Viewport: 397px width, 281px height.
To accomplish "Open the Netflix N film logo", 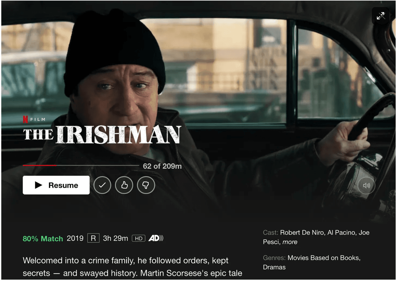I will pos(34,119).
